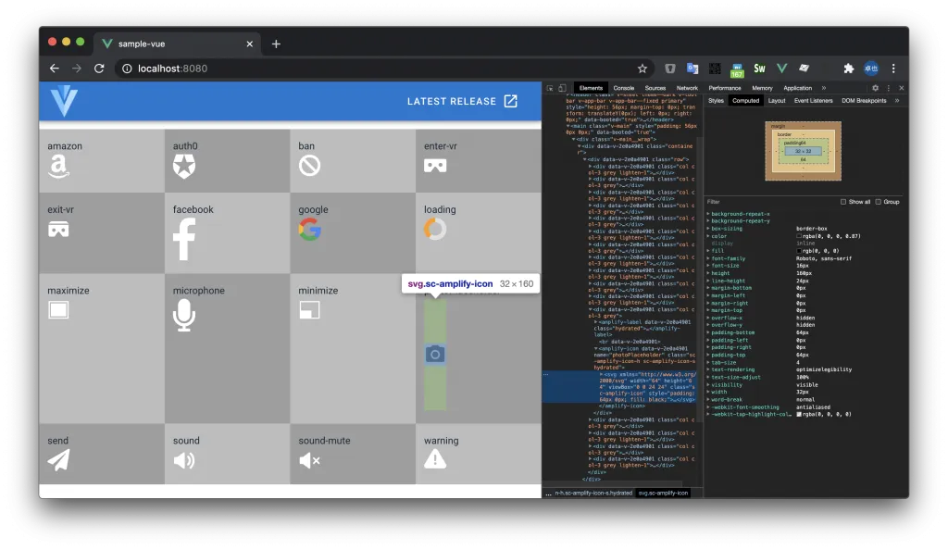Expand the padding-bottom computed property
Image resolution: width=948 pixels, height=550 pixels.
point(708,332)
